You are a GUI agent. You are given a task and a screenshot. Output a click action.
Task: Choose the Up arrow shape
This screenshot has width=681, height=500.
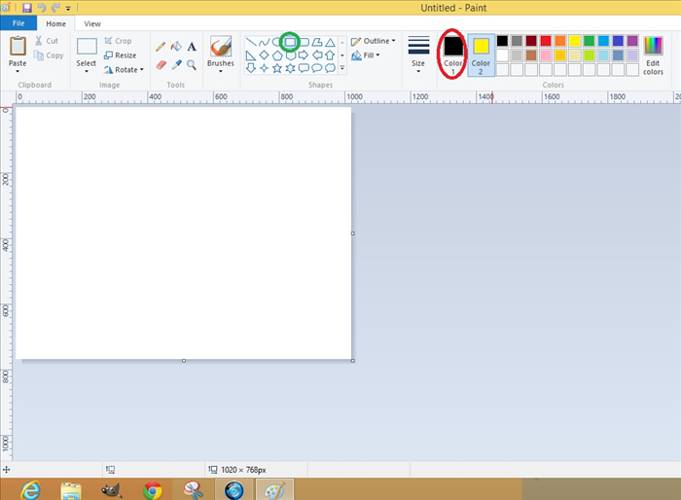tap(330, 55)
